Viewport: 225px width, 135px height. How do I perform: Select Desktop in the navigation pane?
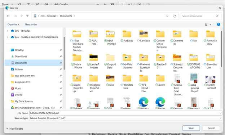point(34,50)
